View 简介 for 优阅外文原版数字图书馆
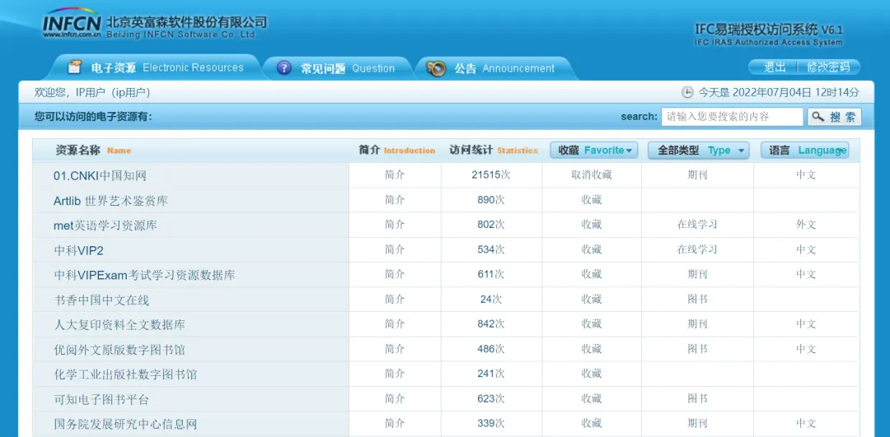 pos(395,349)
